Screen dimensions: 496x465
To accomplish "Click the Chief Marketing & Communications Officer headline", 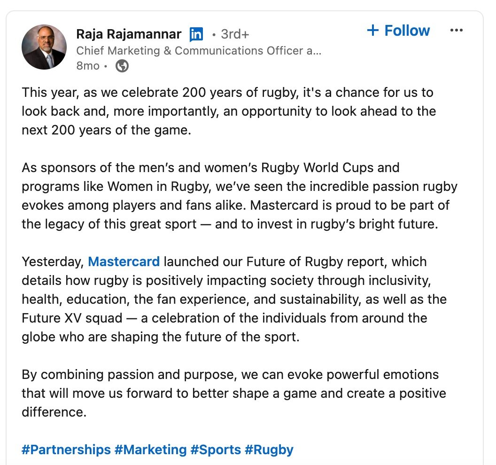I will (198, 50).
